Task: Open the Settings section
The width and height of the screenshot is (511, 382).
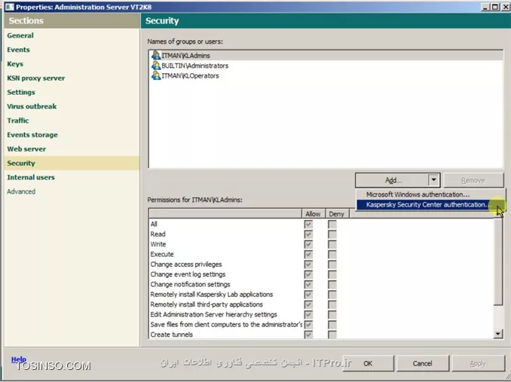Action: (x=21, y=93)
